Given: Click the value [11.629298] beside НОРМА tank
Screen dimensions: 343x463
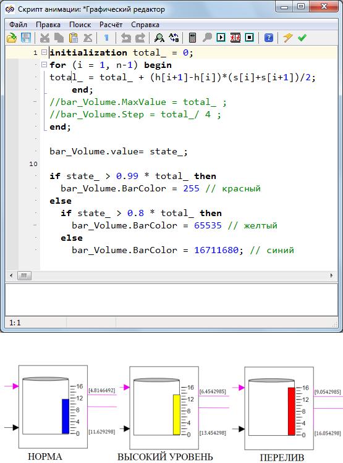Looking at the screenshot, I should click(x=102, y=432).
